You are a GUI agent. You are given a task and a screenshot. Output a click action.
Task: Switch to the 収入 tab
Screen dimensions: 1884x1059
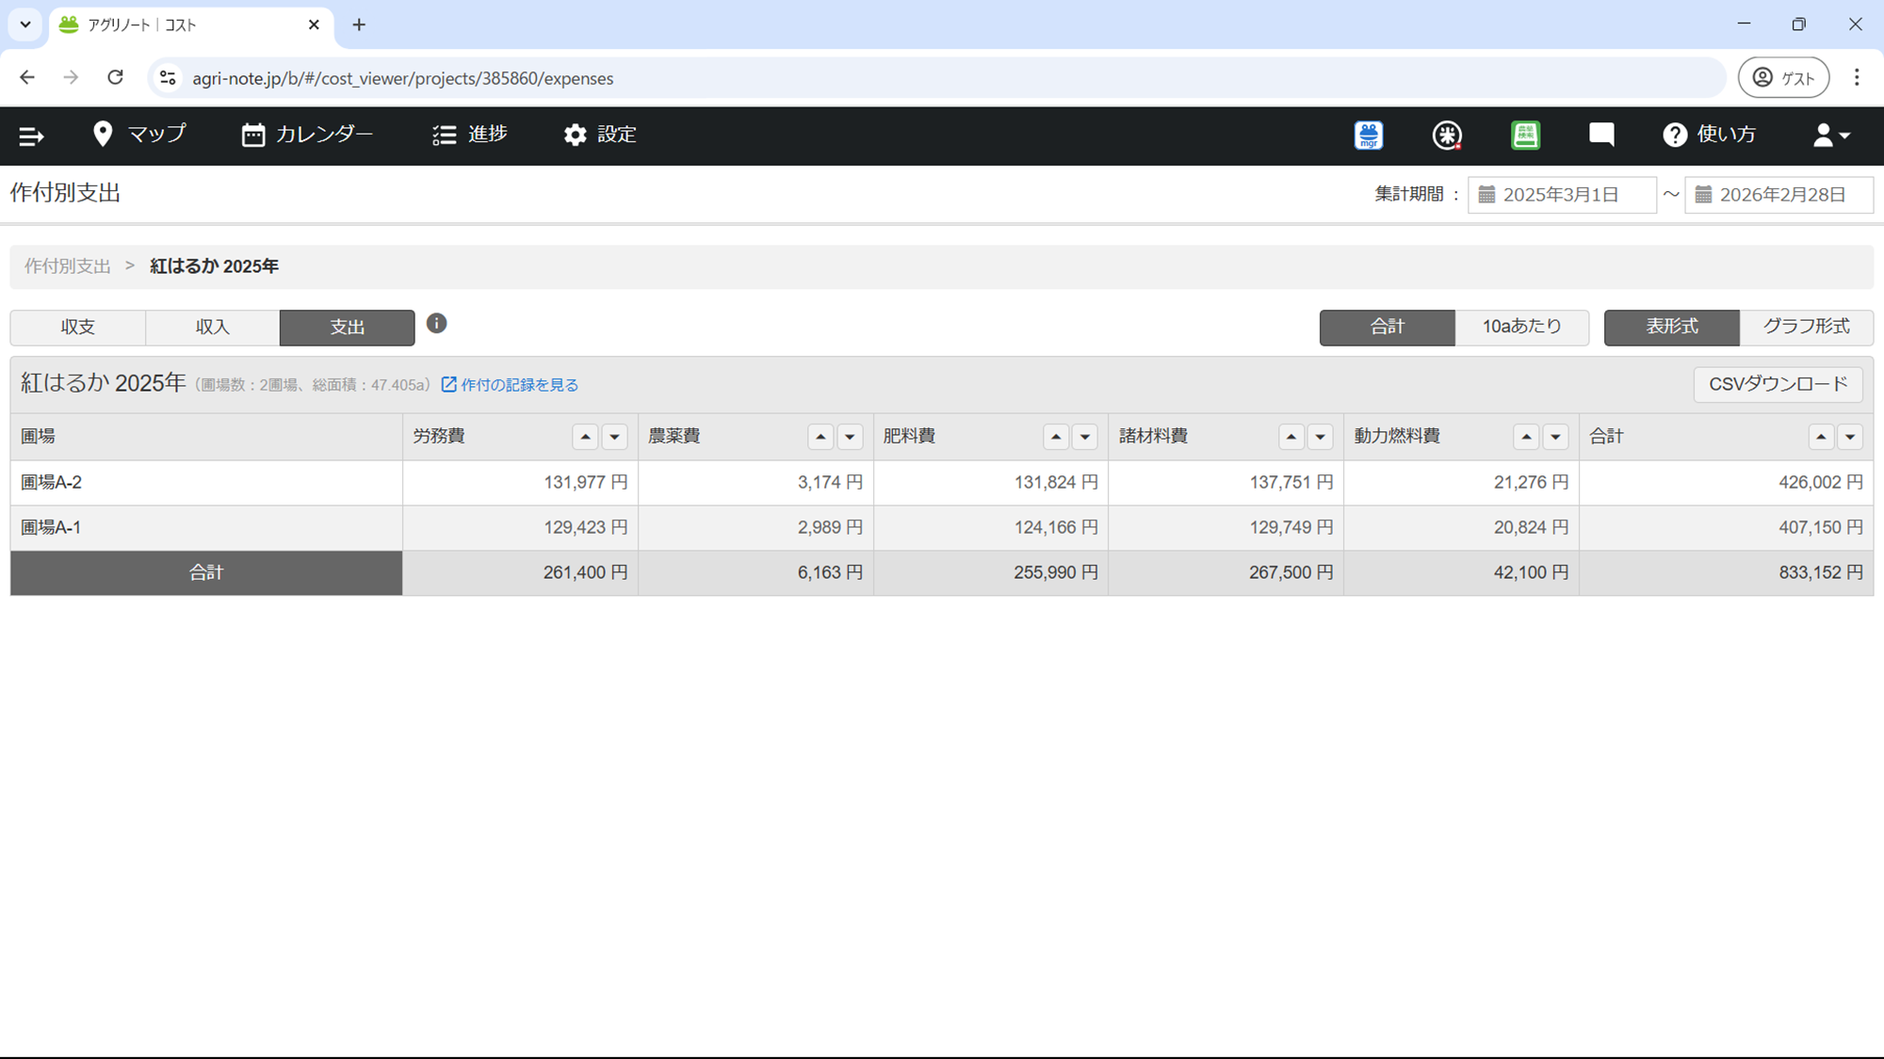(x=213, y=328)
